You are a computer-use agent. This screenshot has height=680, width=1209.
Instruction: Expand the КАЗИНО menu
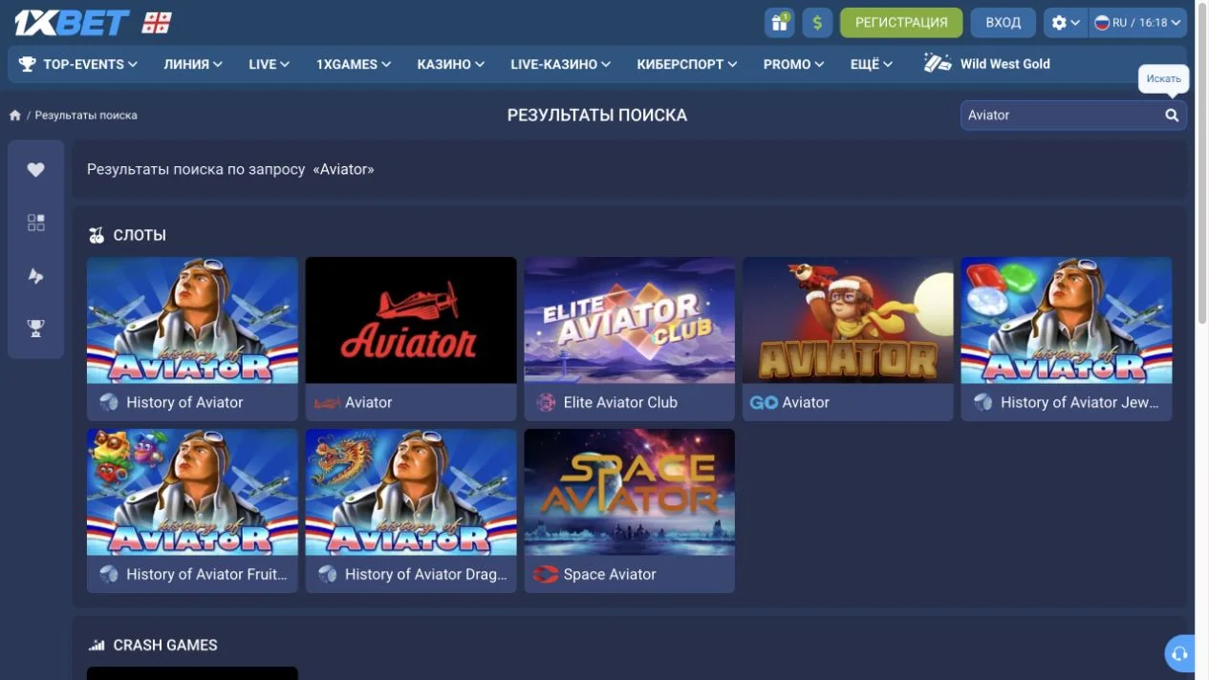[x=450, y=64]
